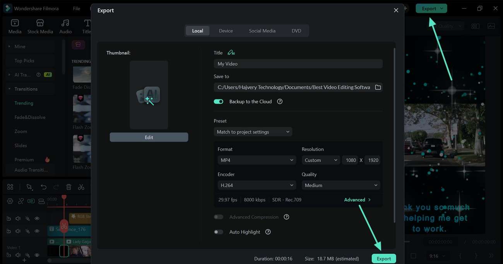Hide the Video 1 track with eye
Image resolution: width=503 pixels, height=264 pixels.
click(37, 255)
